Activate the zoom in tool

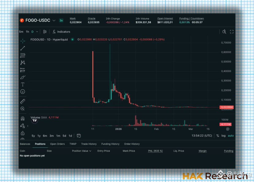tap(23, 109)
